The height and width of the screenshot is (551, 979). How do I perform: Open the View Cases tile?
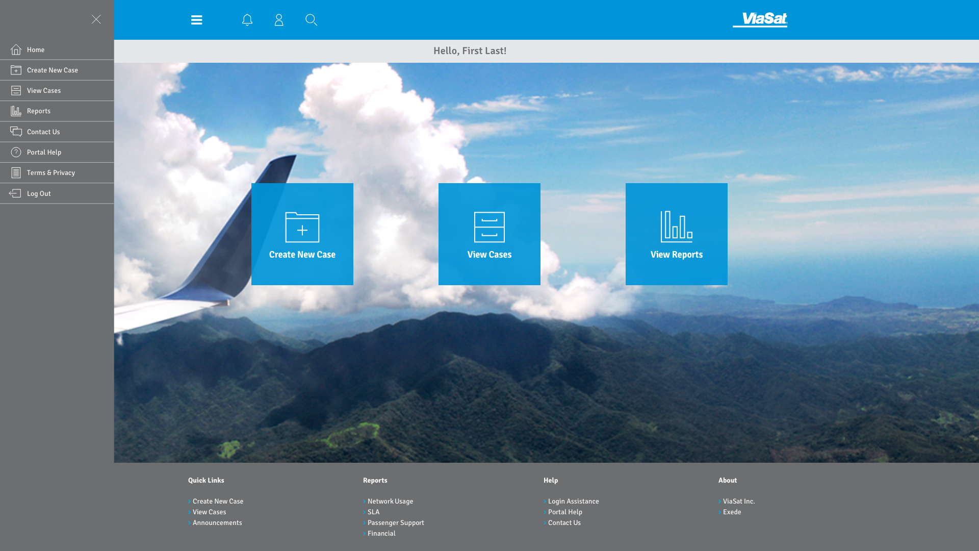coord(489,234)
